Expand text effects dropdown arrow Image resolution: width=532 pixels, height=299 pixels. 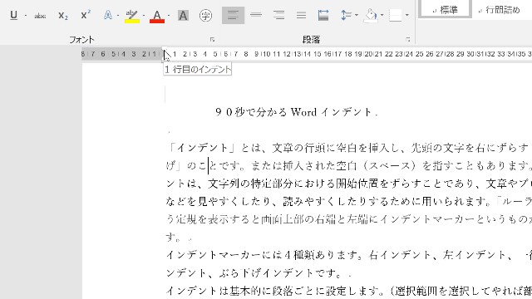pos(118,16)
